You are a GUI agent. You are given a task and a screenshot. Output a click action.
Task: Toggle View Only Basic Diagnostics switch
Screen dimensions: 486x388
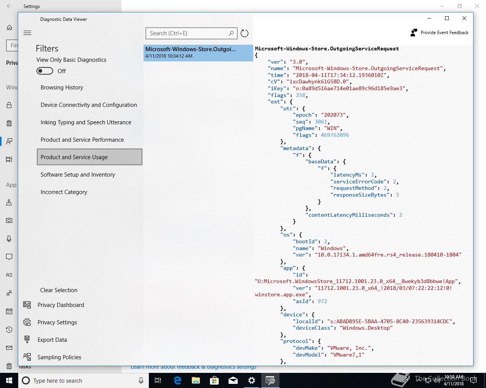[45, 71]
